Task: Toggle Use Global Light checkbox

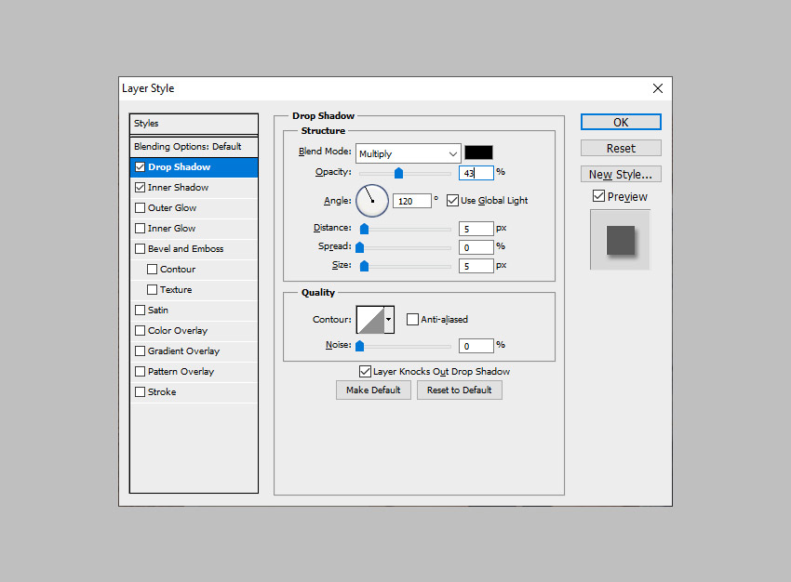Action: (453, 201)
